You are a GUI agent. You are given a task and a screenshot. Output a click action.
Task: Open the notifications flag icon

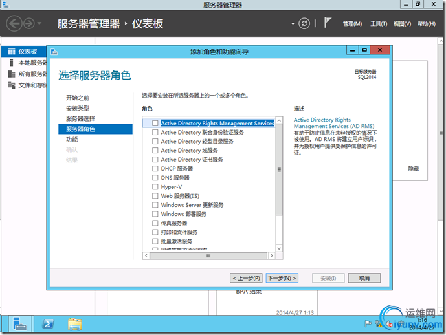pyautogui.click(x=328, y=23)
